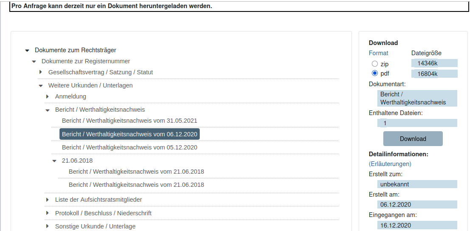Select the pdf format radio button
Viewport: 470px width, 231px height.
[374, 73]
